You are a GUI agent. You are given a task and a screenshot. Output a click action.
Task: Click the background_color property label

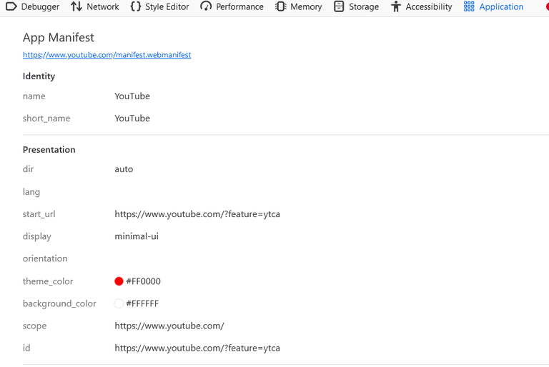point(59,303)
